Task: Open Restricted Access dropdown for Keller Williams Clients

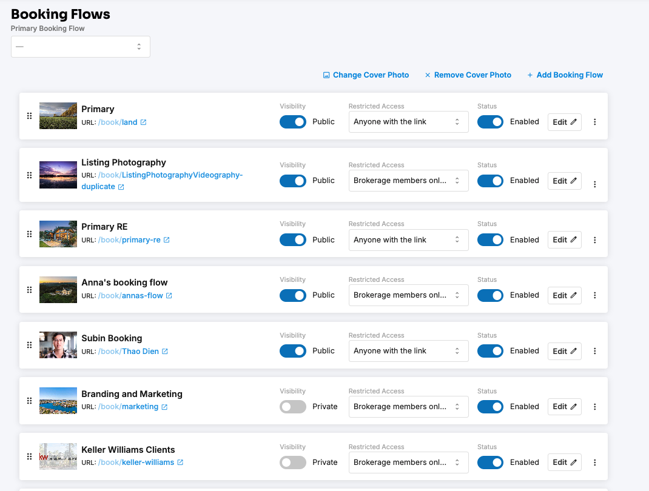Action: (x=409, y=463)
